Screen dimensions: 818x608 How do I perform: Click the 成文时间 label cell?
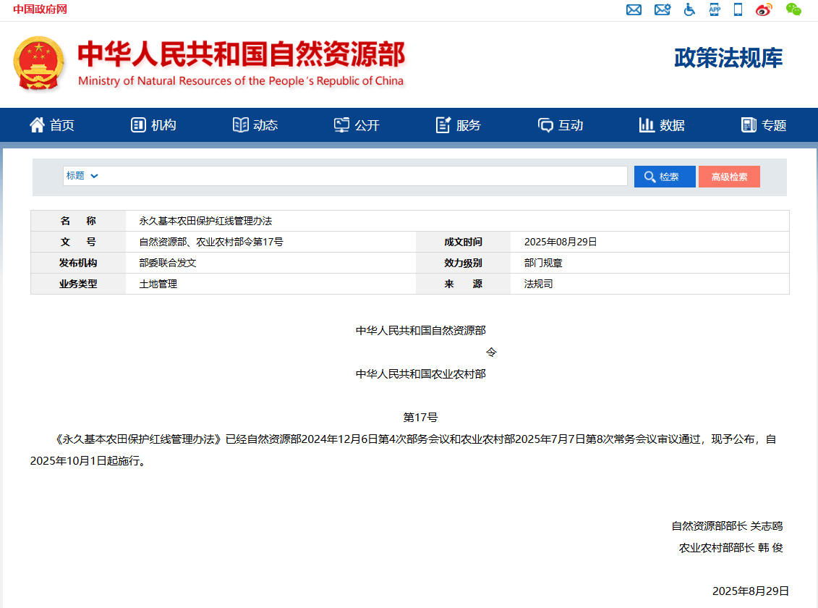click(x=463, y=242)
